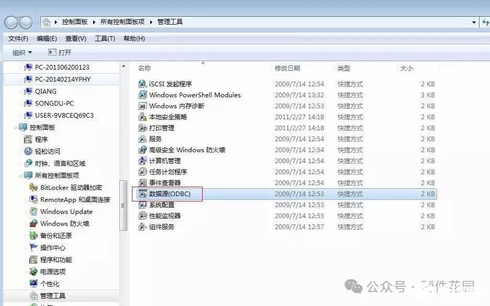Click the 任务计划程序 clock icon

click(x=142, y=172)
